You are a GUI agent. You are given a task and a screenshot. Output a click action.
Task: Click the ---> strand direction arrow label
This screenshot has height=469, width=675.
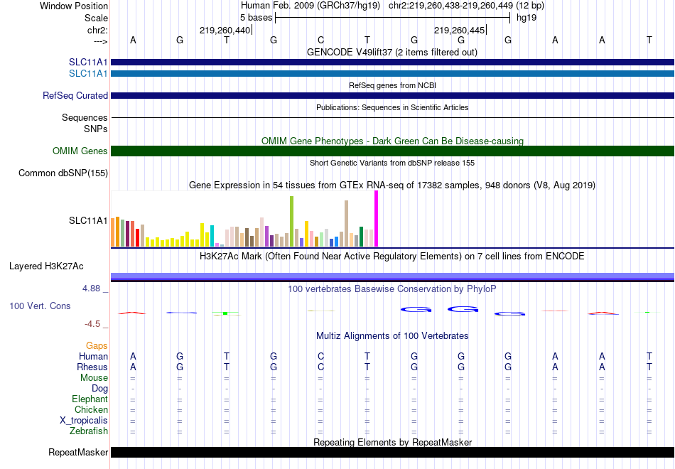click(100, 41)
